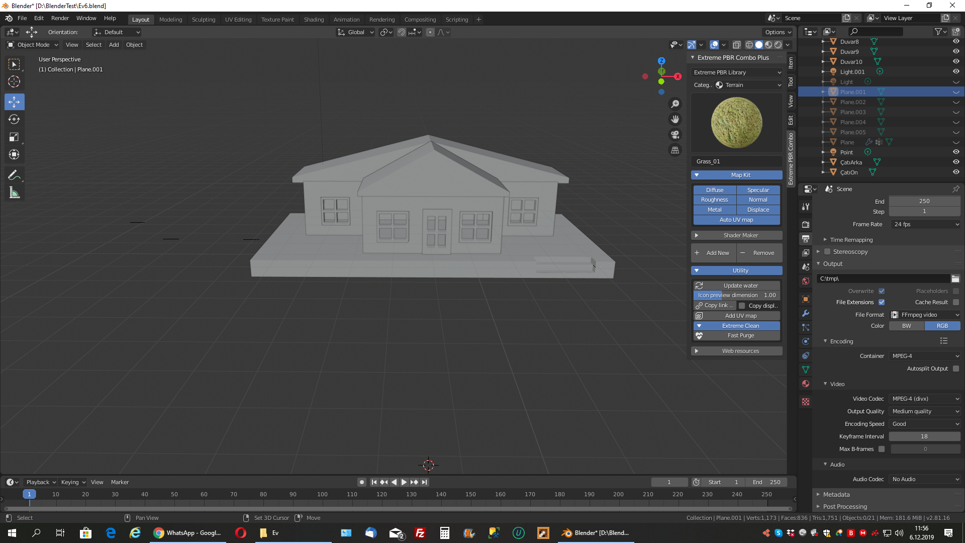Screen dimensions: 965x543
Task: Hide Duvar8 using its eye icon
Action: 956,41
